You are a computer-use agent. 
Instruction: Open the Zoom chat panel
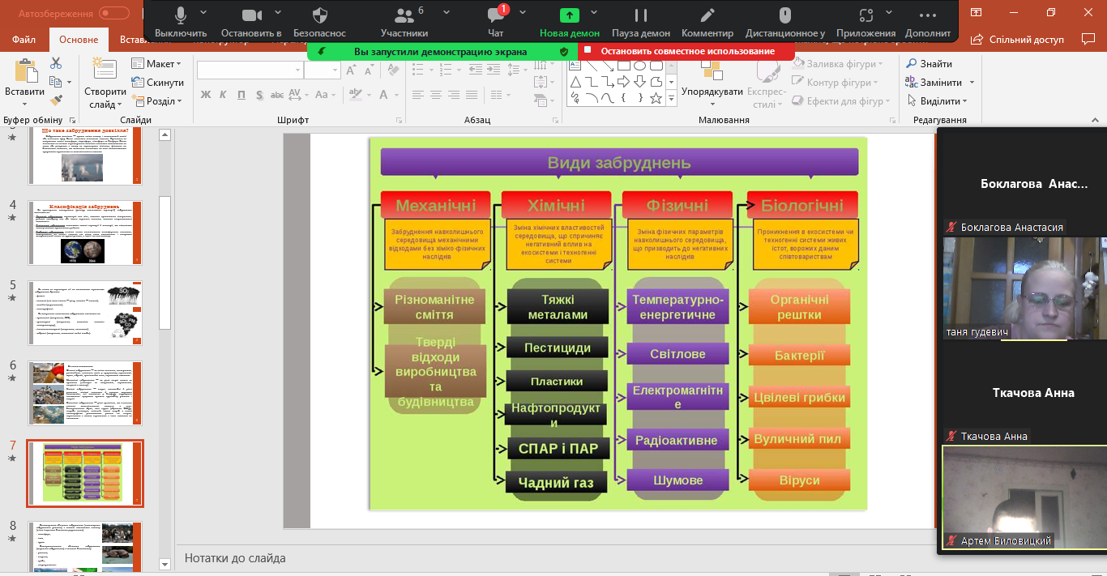[x=495, y=16]
